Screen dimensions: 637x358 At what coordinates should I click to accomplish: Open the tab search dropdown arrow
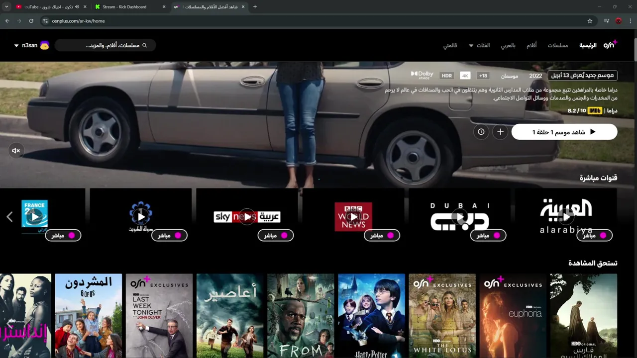[6, 7]
